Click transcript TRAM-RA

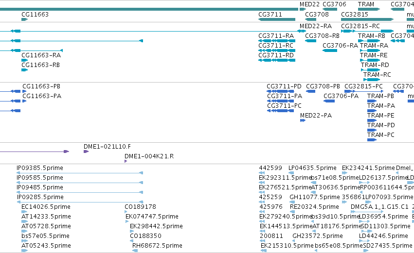pos(374,46)
